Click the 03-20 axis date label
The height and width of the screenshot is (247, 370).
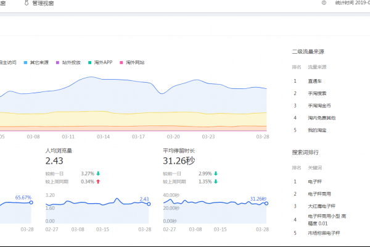pos(173,137)
